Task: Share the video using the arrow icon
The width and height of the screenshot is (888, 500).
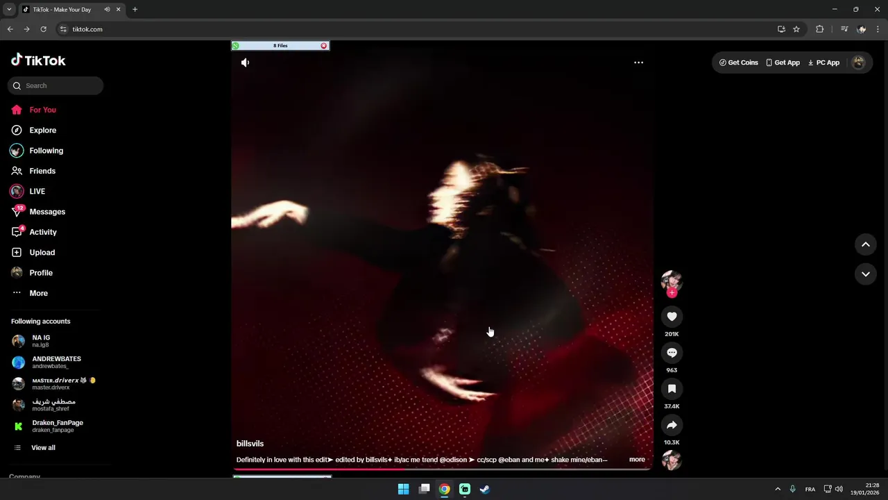Action: 672,425
